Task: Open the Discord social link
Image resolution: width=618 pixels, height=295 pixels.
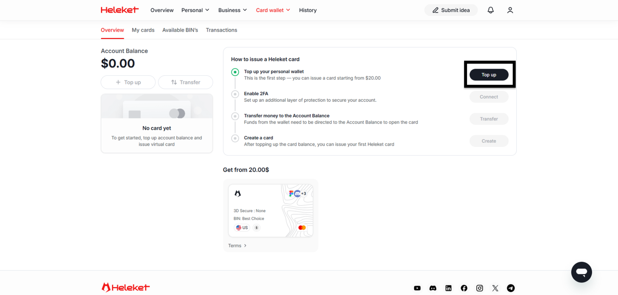Action: click(x=433, y=288)
